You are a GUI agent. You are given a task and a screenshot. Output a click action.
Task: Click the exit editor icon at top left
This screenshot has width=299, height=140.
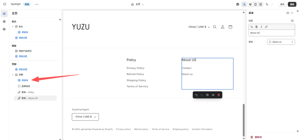click(4, 4)
